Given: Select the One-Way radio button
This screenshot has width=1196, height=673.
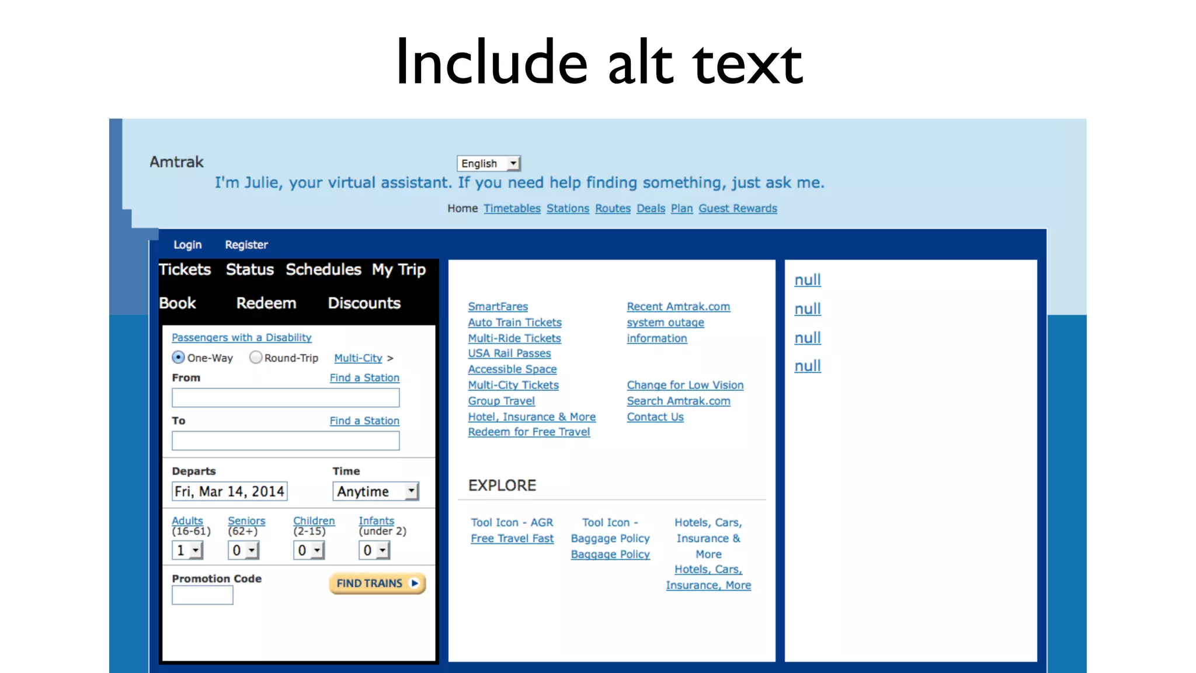Looking at the screenshot, I should [179, 357].
